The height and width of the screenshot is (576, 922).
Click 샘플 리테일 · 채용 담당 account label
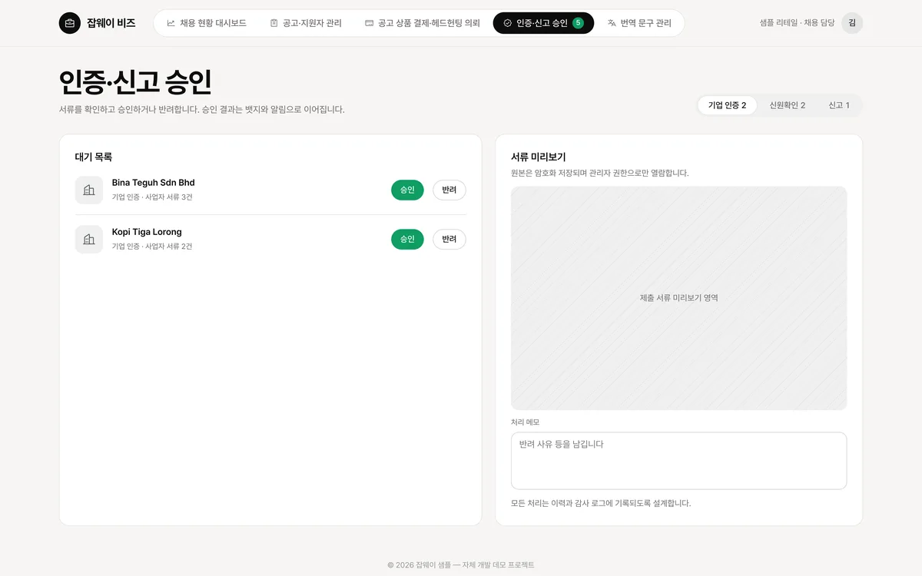click(x=797, y=23)
